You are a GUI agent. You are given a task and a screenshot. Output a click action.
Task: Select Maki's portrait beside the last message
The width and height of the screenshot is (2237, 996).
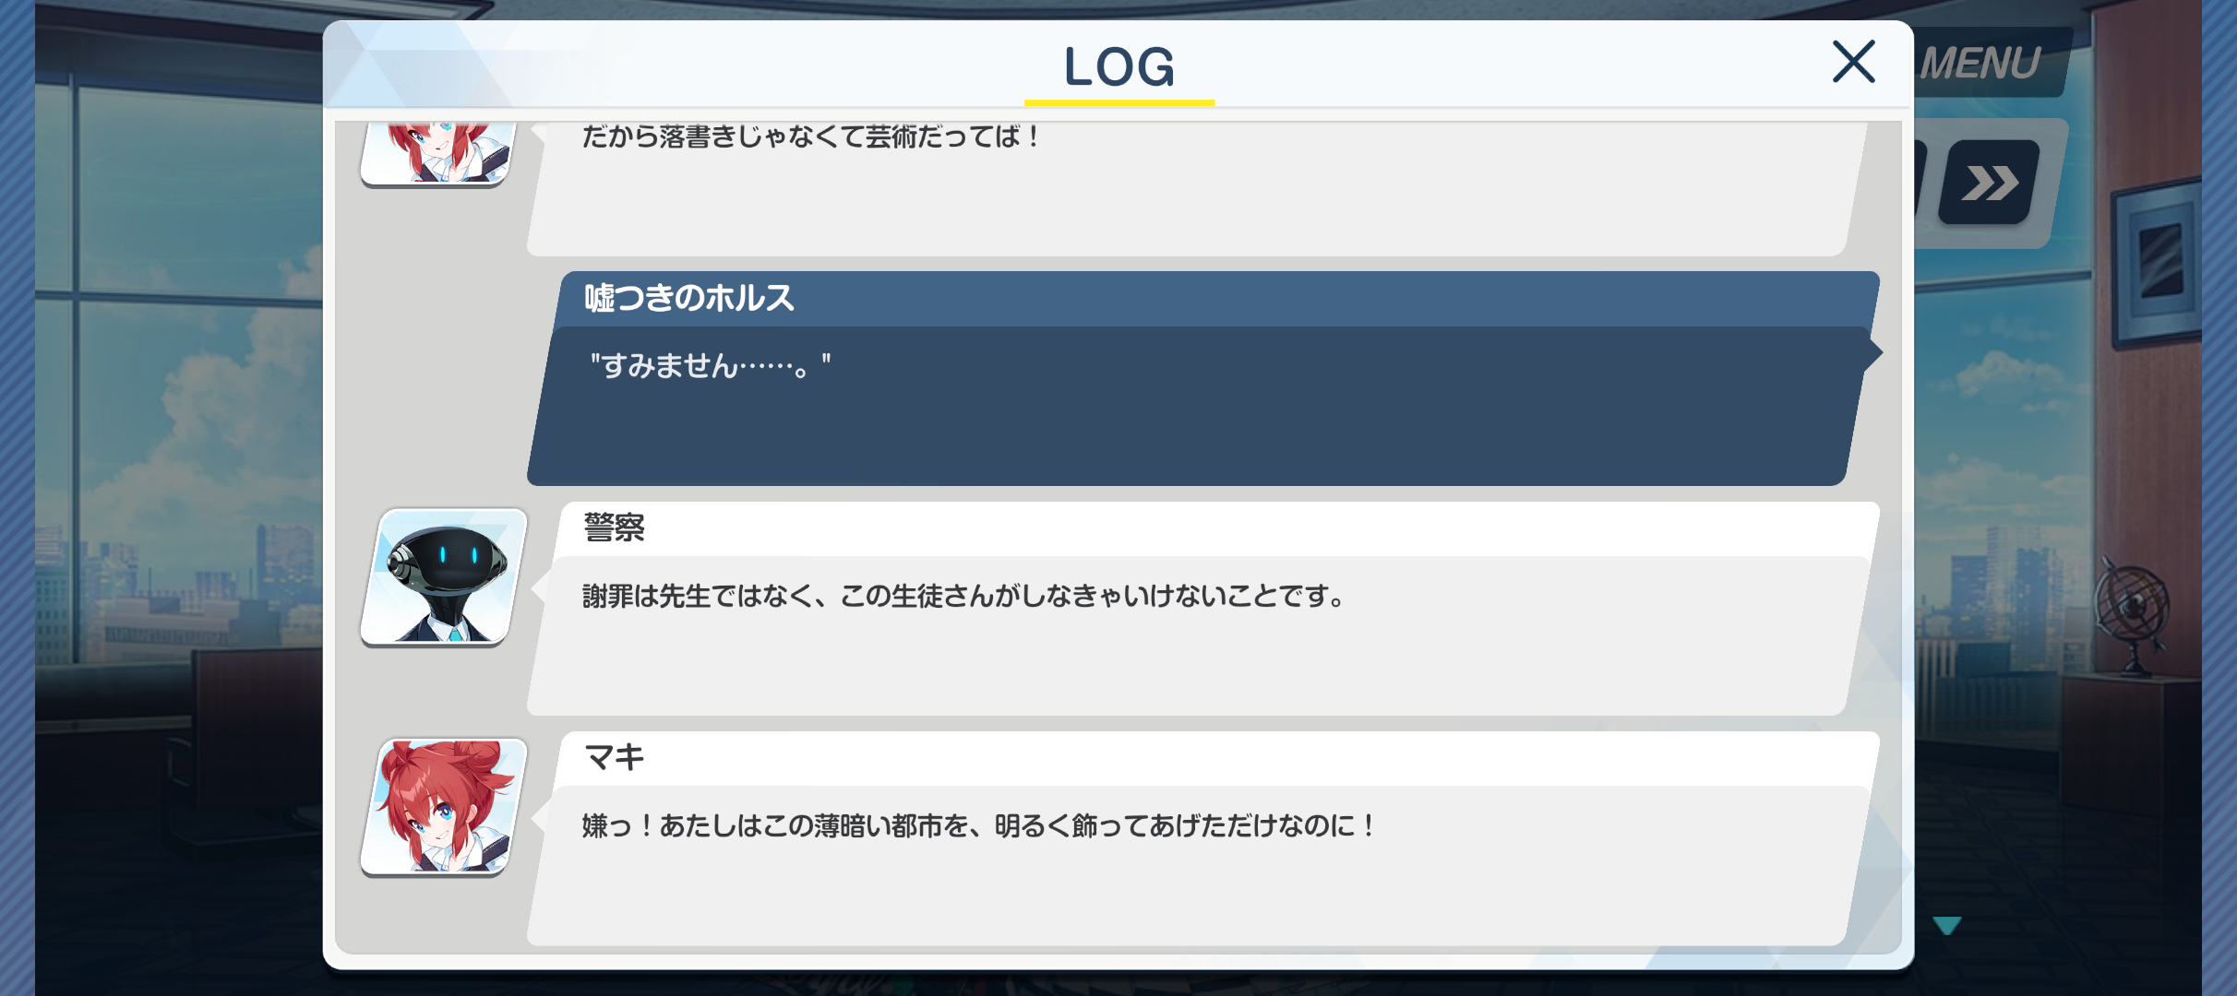(444, 807)
